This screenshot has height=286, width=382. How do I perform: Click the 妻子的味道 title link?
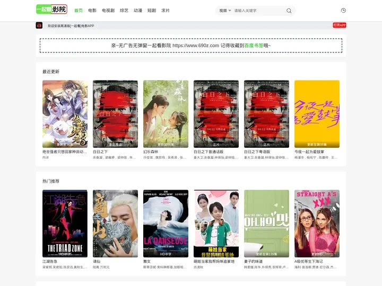coord(254,262)
